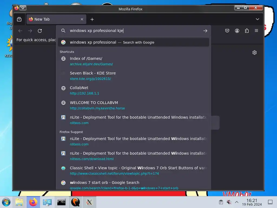Click 'For quick access' bookmarks toolbar text
277x208 pixels.
[36, 40]
